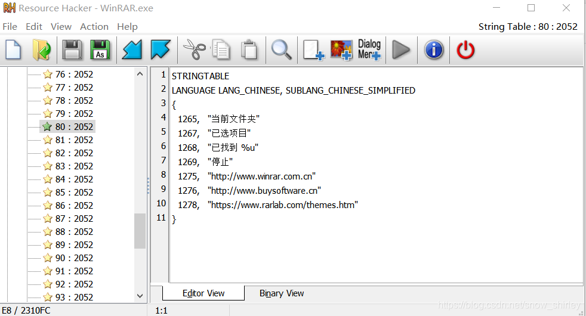The image size is (586, 316).
Task: Select tree item 91 : 2052
Action: pyautogui.click(x=74, y=271)
